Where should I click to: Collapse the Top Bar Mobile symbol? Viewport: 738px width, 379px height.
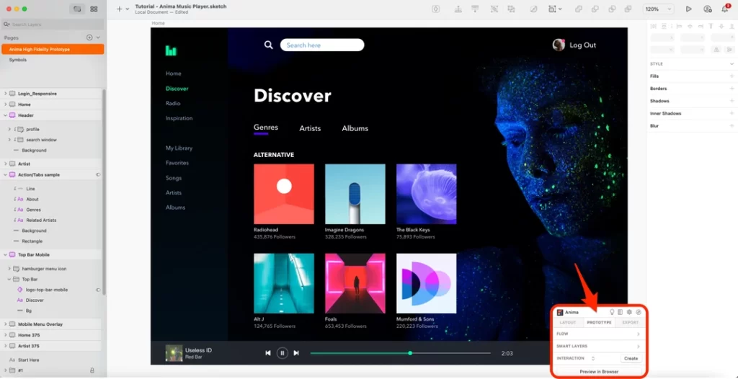[x=5, y=254]
